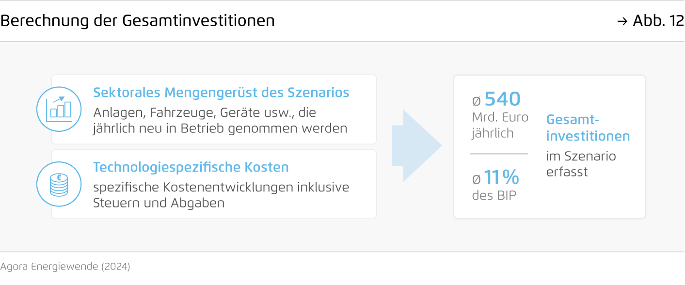
Task: Click the bar chart growth icon
Action: click(59, 110)
